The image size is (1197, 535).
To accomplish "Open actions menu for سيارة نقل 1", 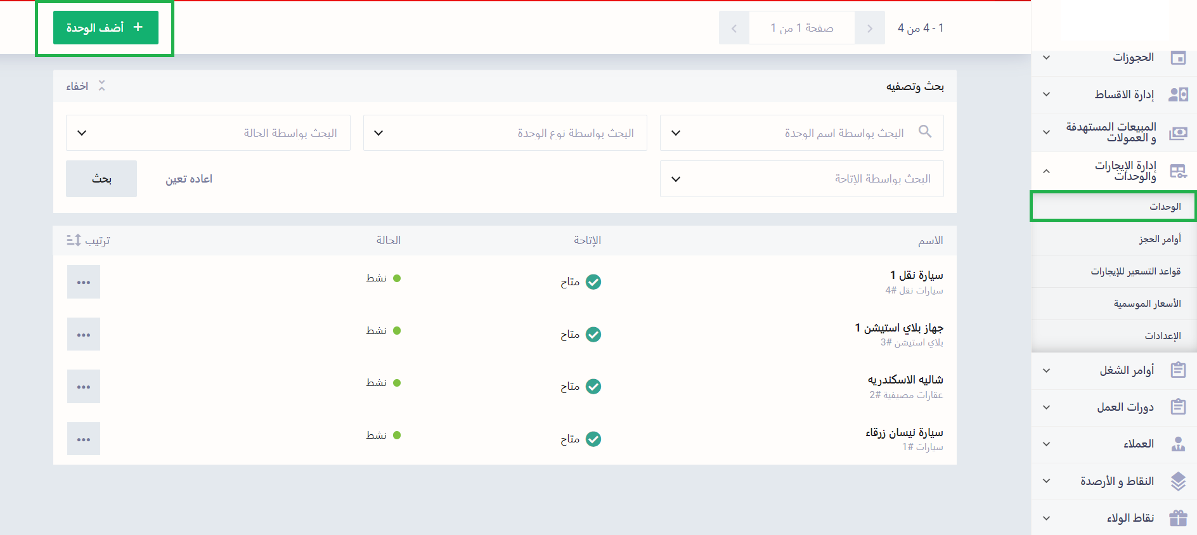I will (x=84, y=282).
